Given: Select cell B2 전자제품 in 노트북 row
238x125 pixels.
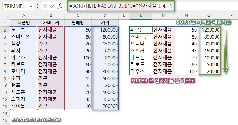Looking at the screenshot, I should [51, 30].
